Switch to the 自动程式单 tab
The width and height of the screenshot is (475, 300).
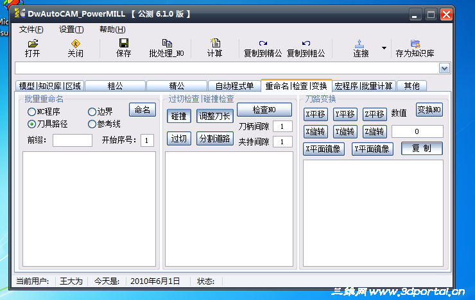(234, 86)
